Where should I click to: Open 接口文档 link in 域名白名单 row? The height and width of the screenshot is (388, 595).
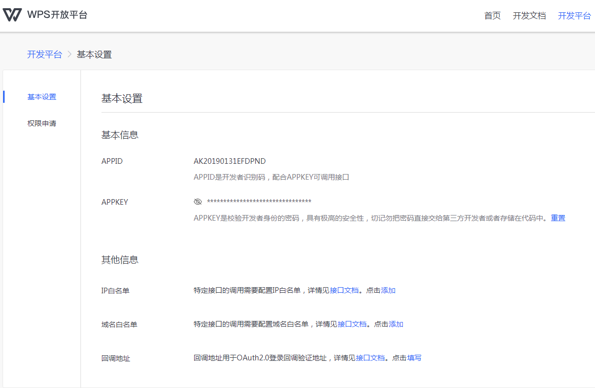pos(352,324)
